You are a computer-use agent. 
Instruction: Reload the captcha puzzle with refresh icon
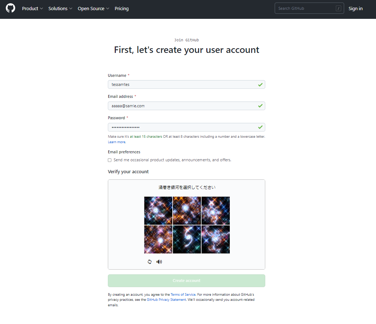[x=149, y=262]
